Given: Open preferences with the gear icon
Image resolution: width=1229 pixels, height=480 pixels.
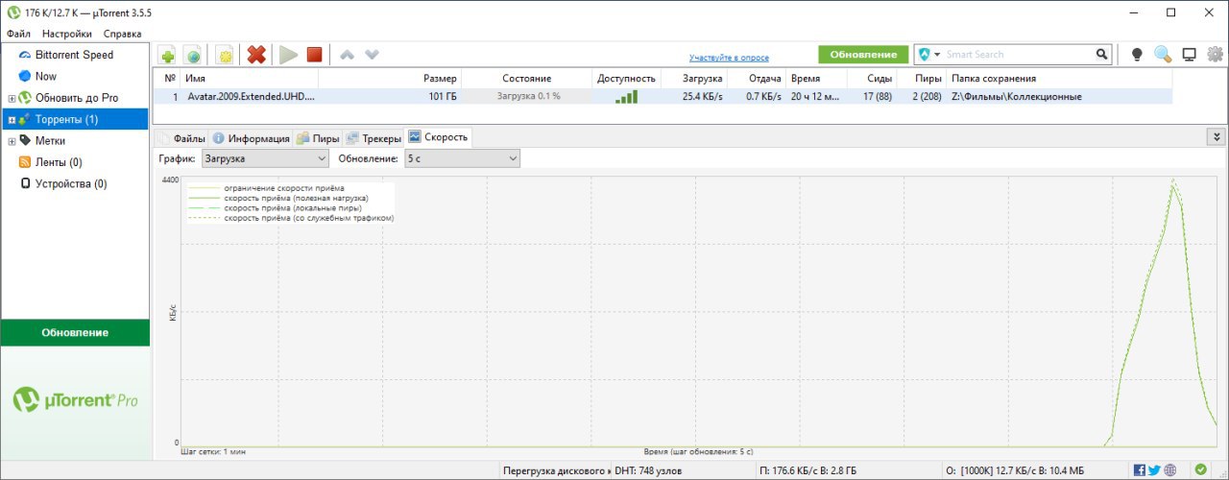Looking at the screenshot, I should coord(1215,54).
